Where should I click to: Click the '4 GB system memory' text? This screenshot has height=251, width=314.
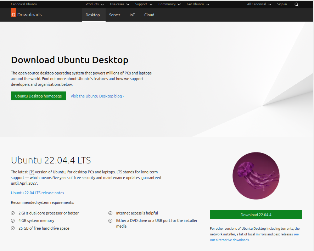click(36, 221)
